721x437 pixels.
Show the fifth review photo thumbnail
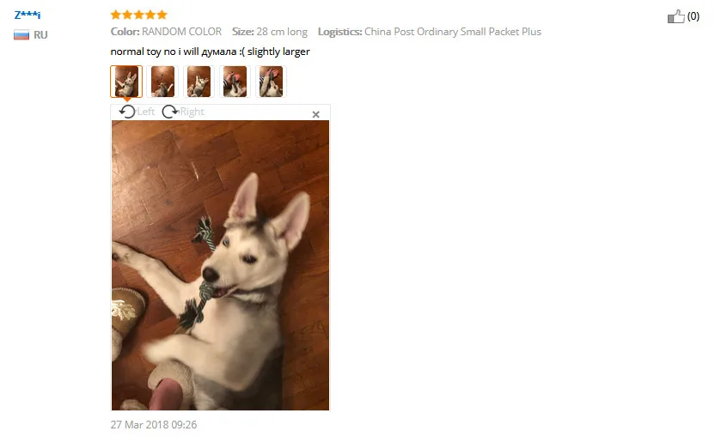pos(271,82)
